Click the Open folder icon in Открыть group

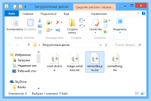pos(105,21)
